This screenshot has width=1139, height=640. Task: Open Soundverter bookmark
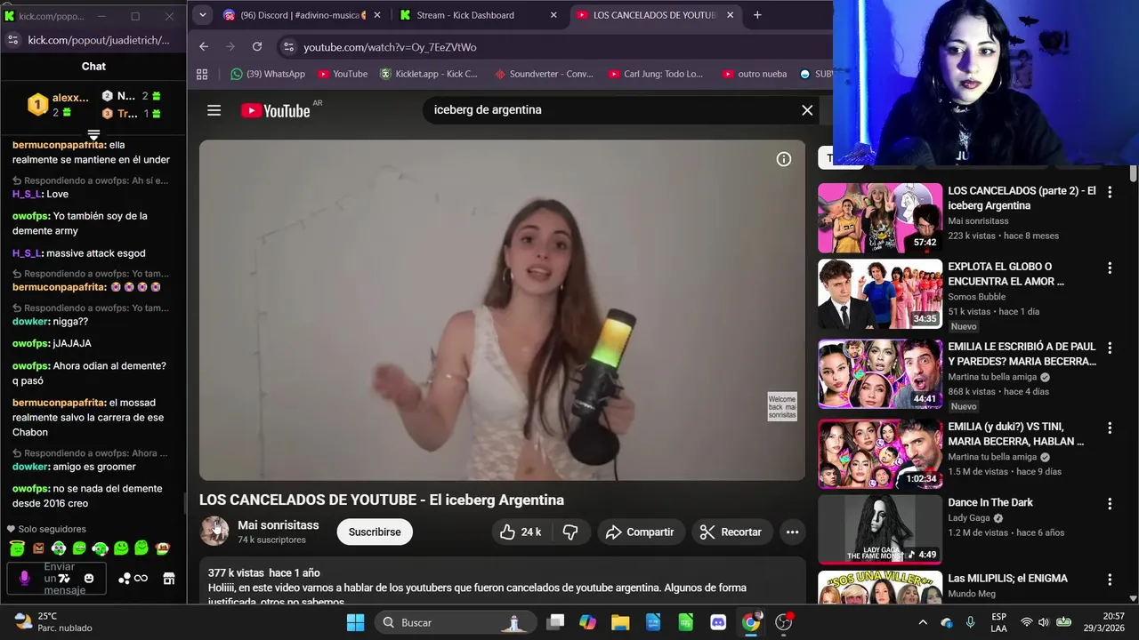(x=544, y=74)
